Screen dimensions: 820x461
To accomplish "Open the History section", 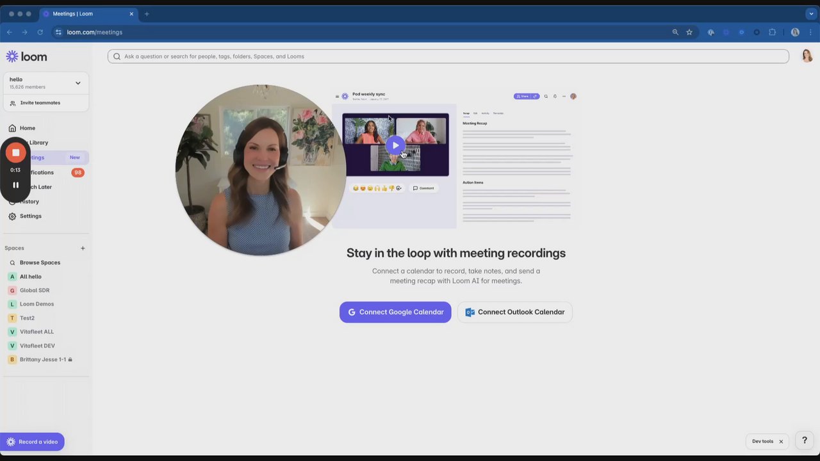I will 29,202.
